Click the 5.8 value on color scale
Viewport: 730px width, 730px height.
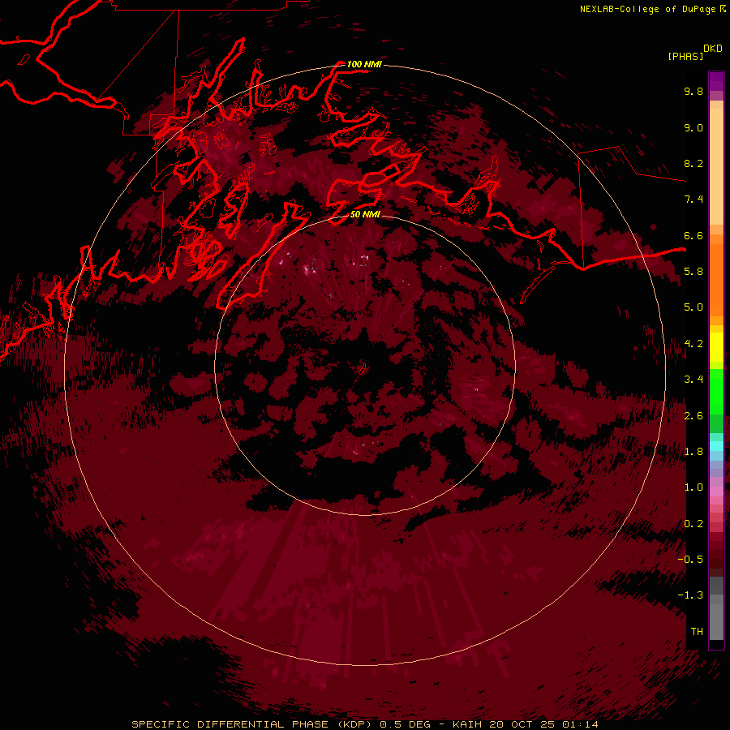(693, 272)
